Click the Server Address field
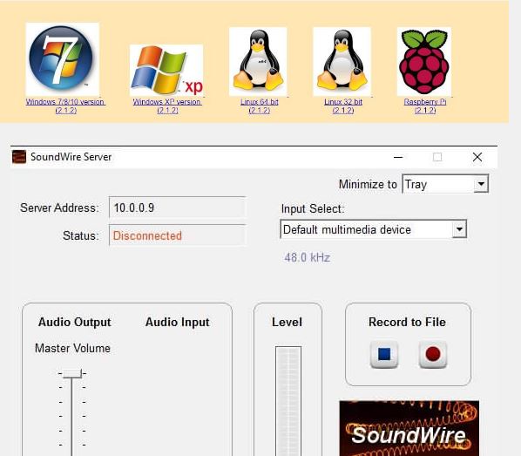Viewport: 521px width, 456px height. [x=178, y=208]
